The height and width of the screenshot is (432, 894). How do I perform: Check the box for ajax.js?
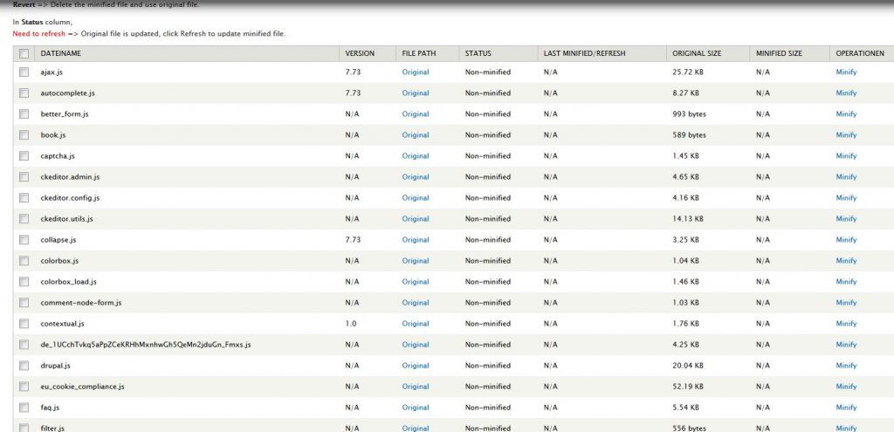click(24, 72)
